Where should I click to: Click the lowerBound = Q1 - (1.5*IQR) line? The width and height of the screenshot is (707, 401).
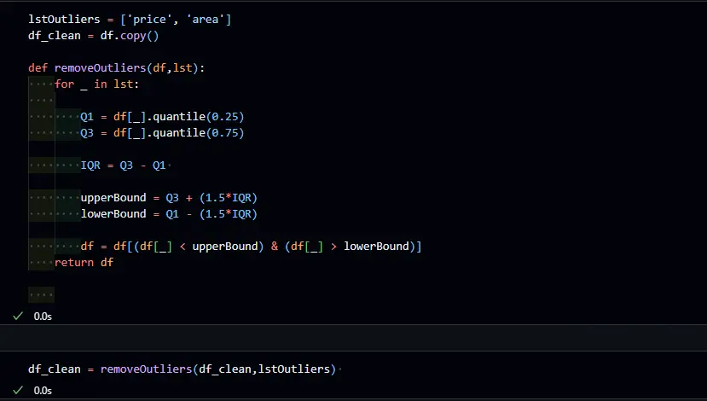tap(169, 214)
